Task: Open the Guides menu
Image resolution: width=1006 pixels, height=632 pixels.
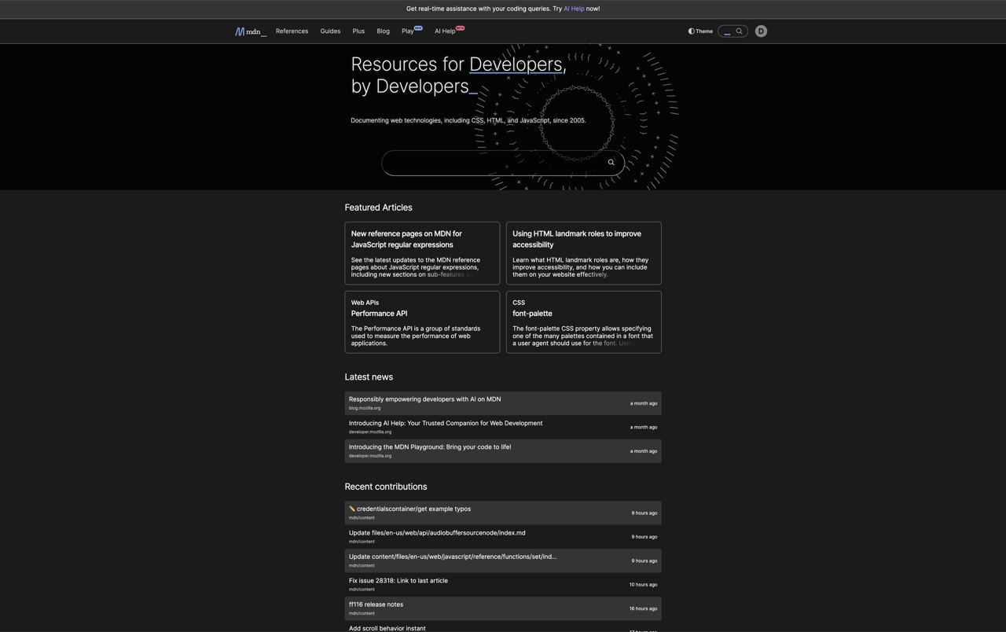Action: [x=330, y=31]
